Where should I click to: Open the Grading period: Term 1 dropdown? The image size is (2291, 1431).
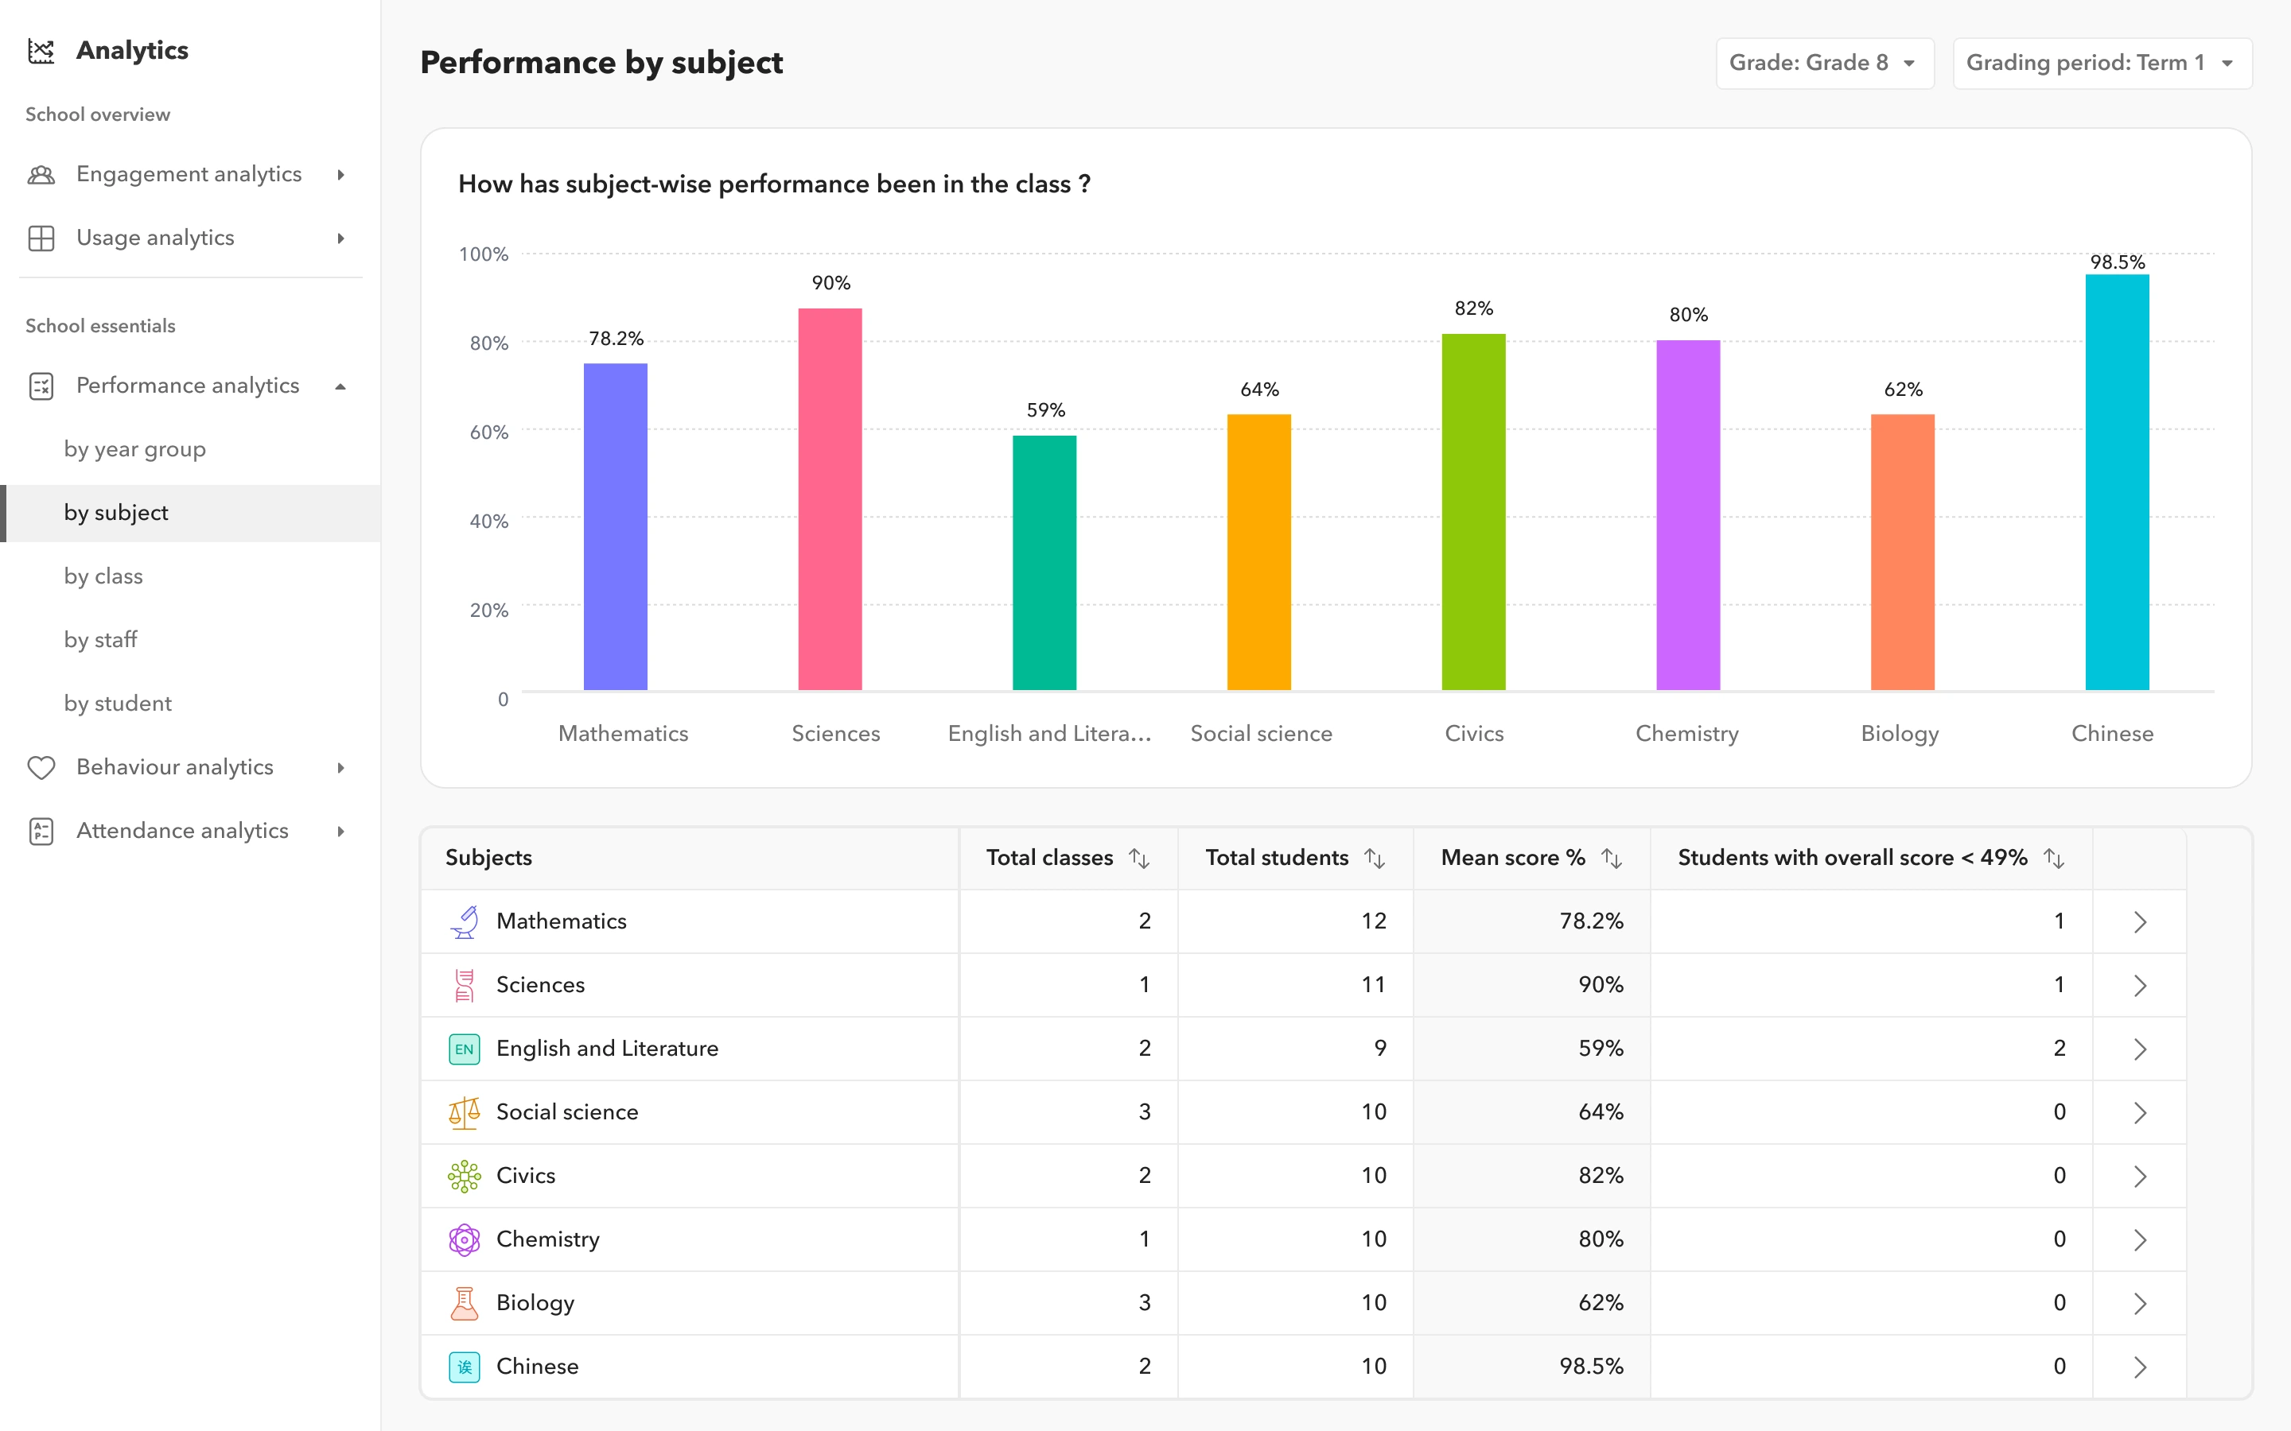[x=2102, y=63]
